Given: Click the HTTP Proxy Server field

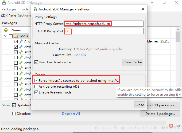Looking at the screenshot, I should [x=104, y=24].
